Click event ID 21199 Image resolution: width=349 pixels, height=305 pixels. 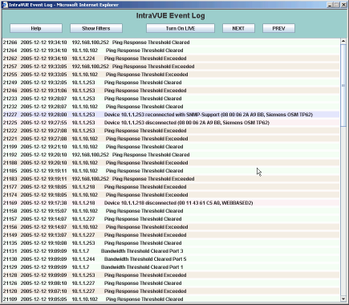pos(10,147)
